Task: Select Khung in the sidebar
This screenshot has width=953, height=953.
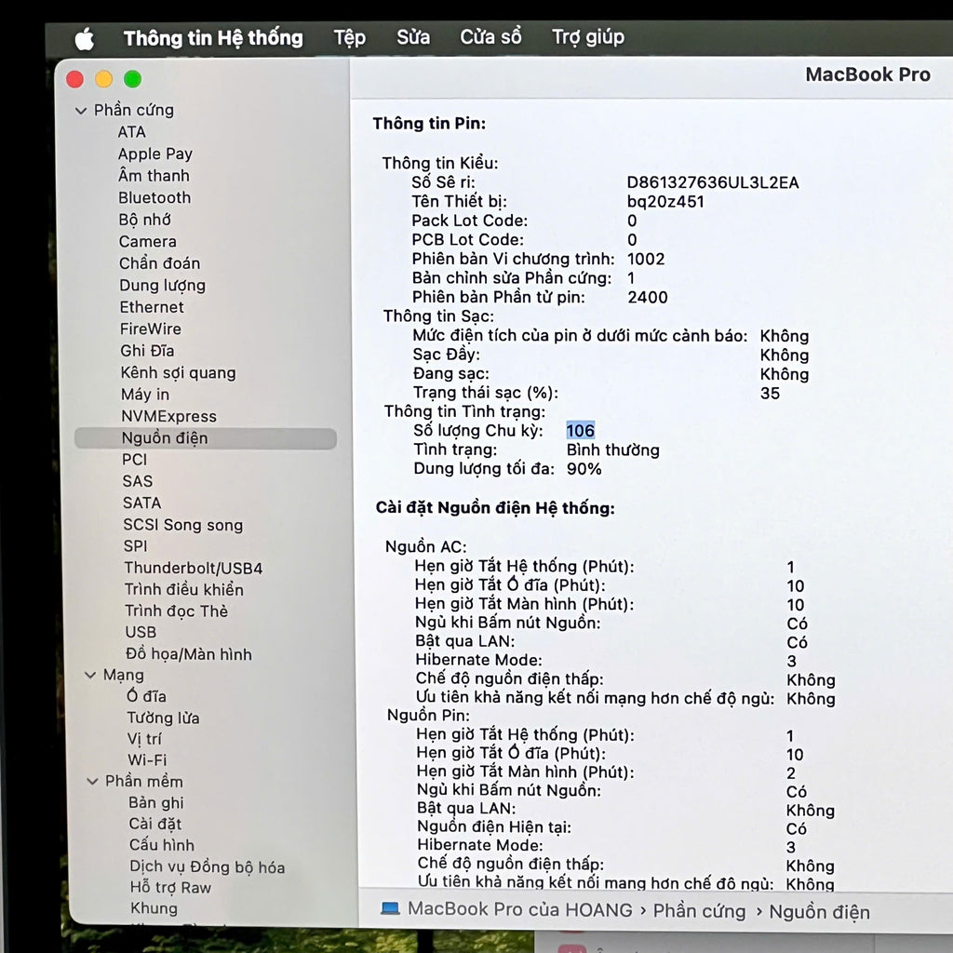Action: pos(154,908)
